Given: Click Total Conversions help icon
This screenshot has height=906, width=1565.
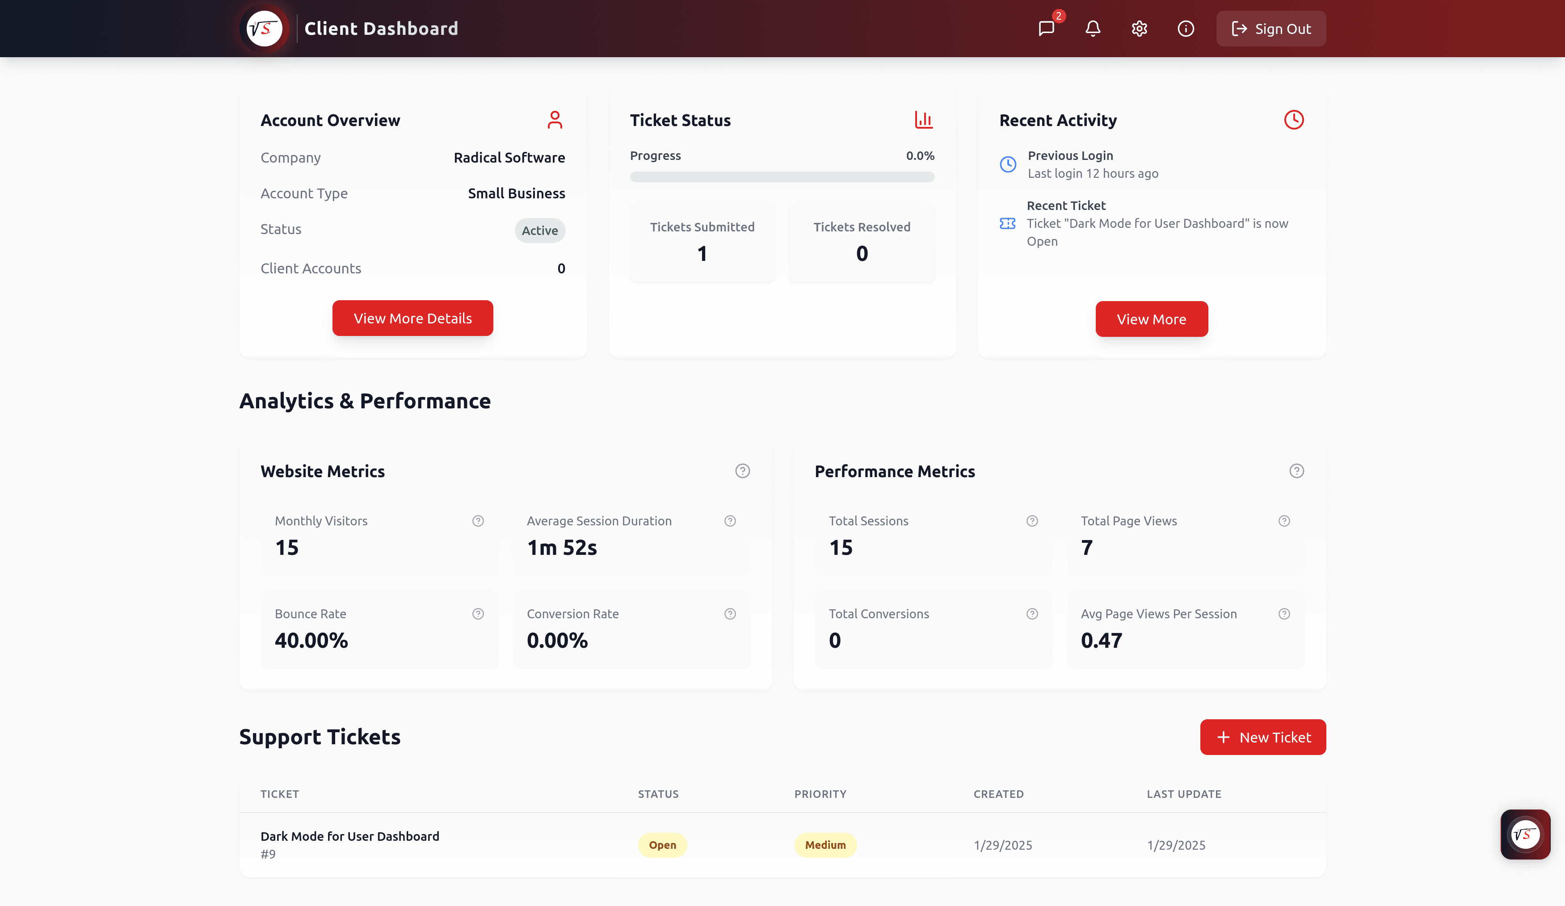Looking at the screenshot, I should tap(1031, 613).
